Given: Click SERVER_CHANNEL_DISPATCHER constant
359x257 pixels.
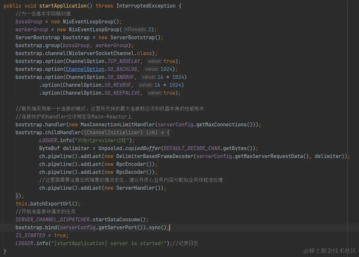Looking at the screenshot, I should (52, 219).
